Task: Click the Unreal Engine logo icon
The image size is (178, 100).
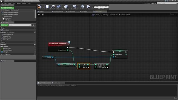Action: [1, 1]
